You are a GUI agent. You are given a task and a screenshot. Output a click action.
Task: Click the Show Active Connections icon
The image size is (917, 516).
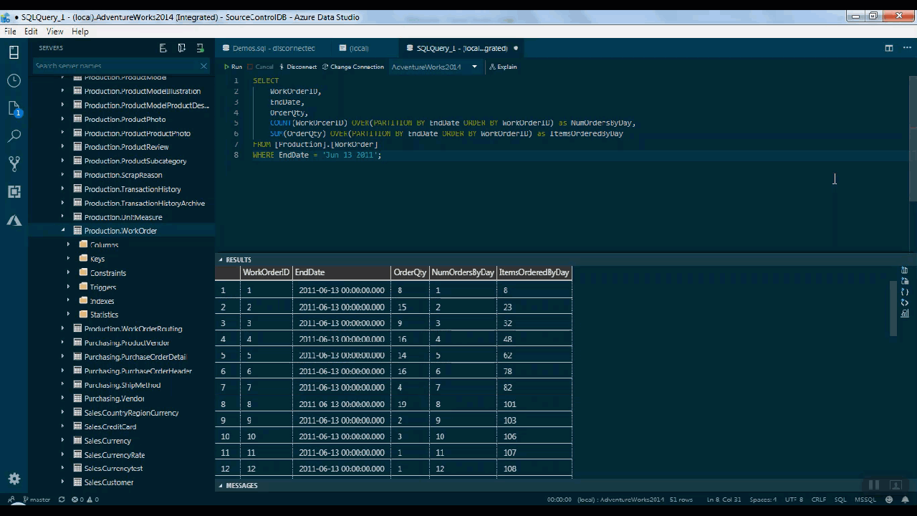[x=201, y=48]
